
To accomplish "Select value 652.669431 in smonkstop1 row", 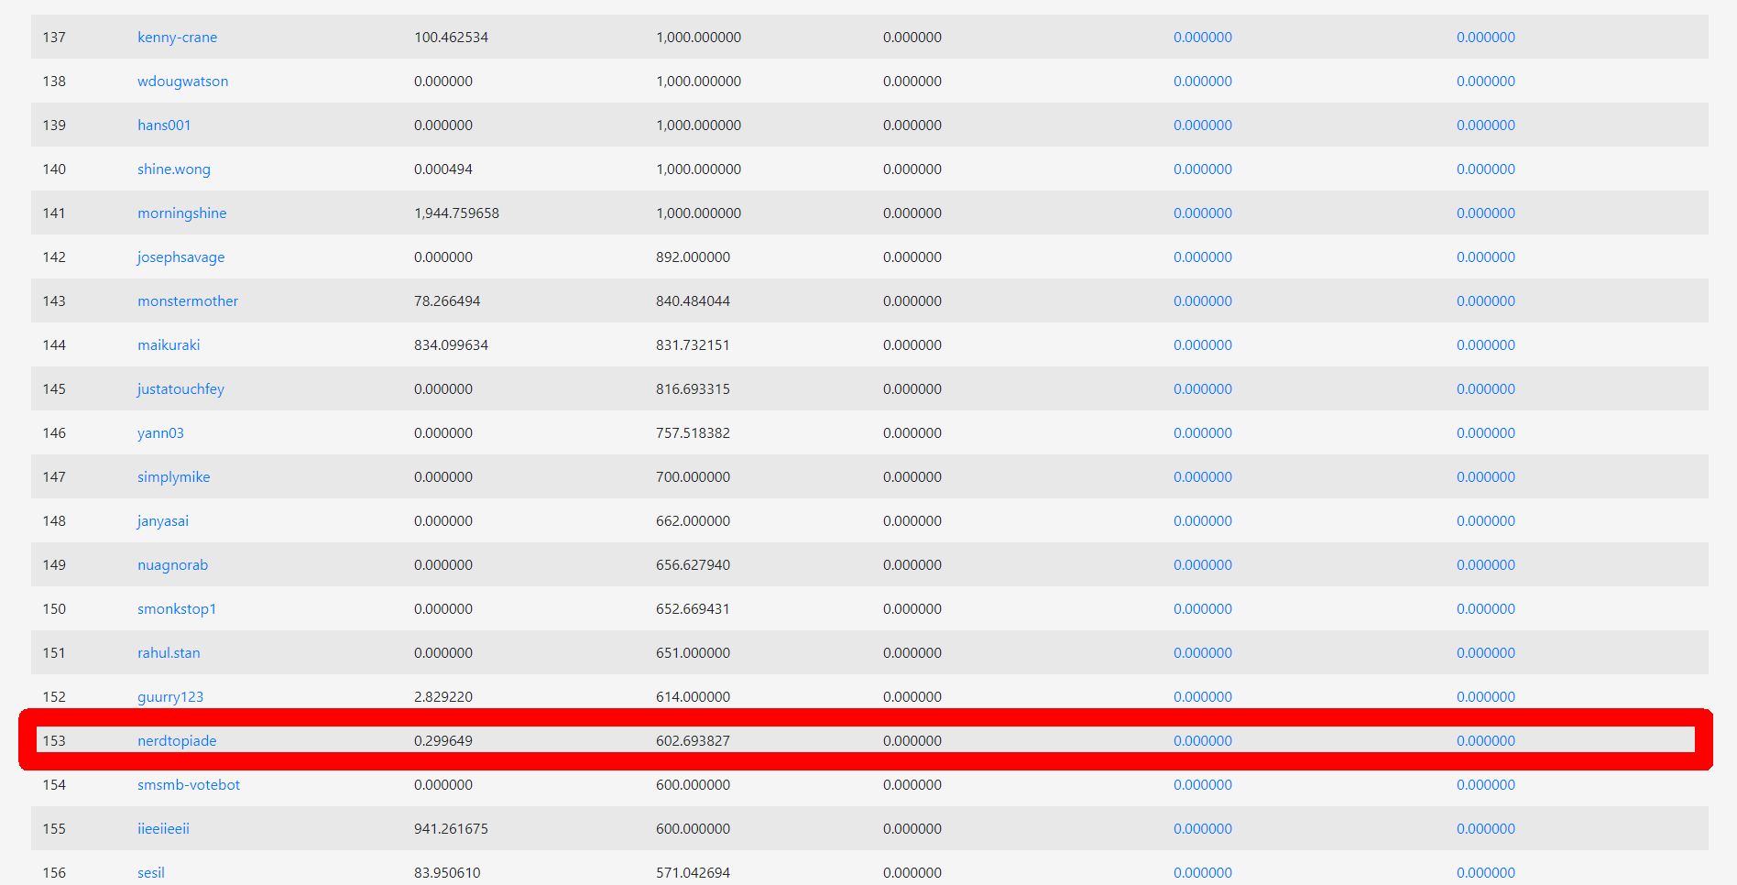I will point(693,609).
